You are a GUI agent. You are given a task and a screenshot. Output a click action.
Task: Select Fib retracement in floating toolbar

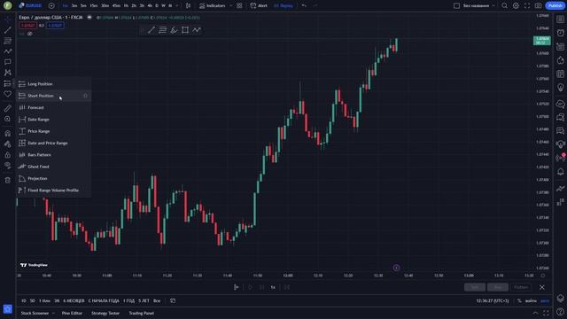point(163,30)
